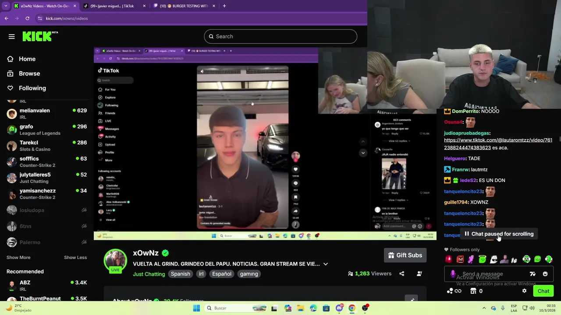The height and width of the screenshot is (315, 561).
Task: Click the Followers only chat indicator
Action: [x=462, y=250]
